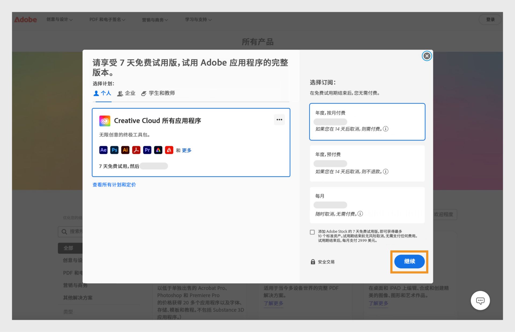Choose the 每月 subscription option
Image resolution: width=515 pixels, height=332 pixels.
tap(367, 205)
